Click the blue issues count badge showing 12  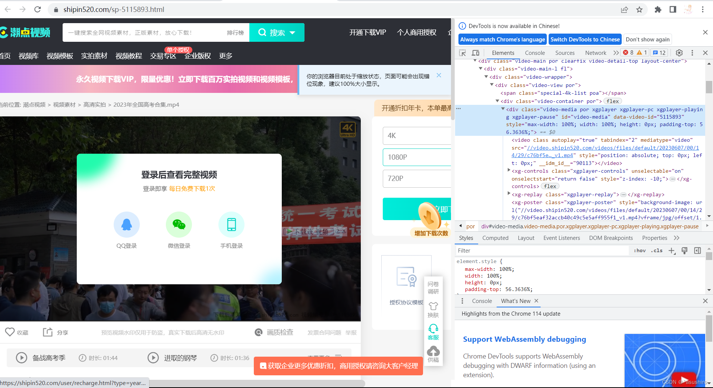click(659, 53)
